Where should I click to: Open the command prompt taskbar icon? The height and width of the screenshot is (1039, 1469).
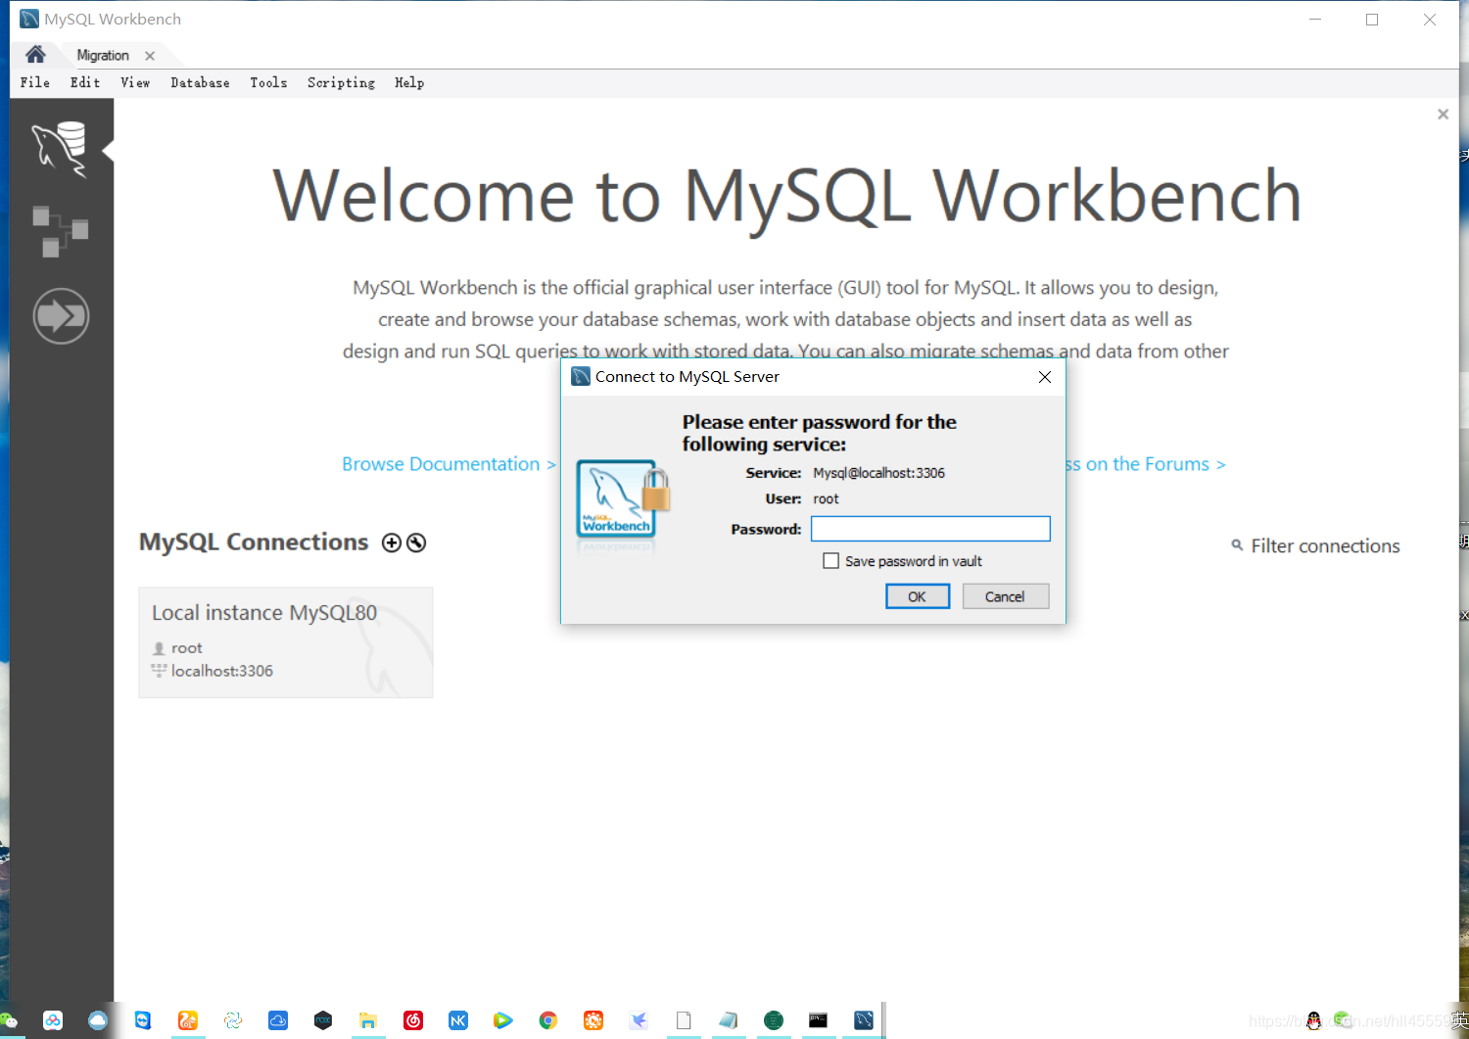pos(818,1020)
